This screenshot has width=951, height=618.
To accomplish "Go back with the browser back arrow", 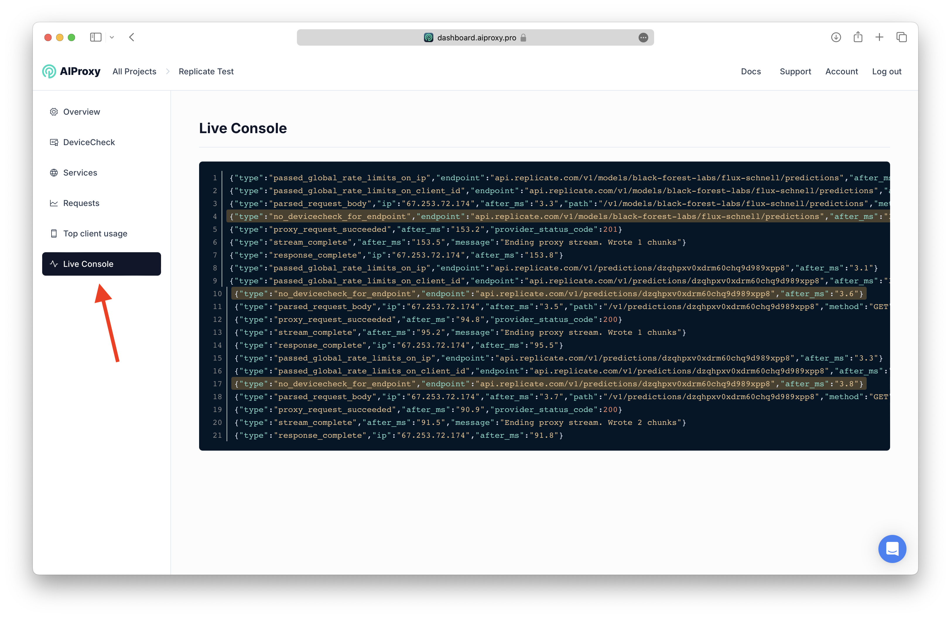I will tap(131, 37).
